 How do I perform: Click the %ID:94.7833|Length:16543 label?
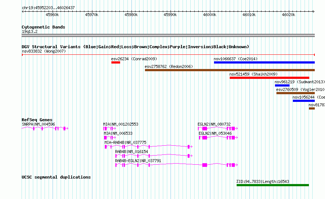point(263,181)
